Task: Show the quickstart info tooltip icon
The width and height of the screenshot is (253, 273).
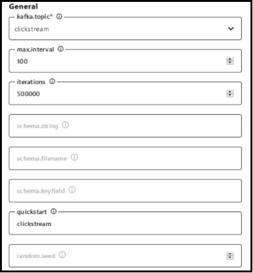Action: point(54,211)
